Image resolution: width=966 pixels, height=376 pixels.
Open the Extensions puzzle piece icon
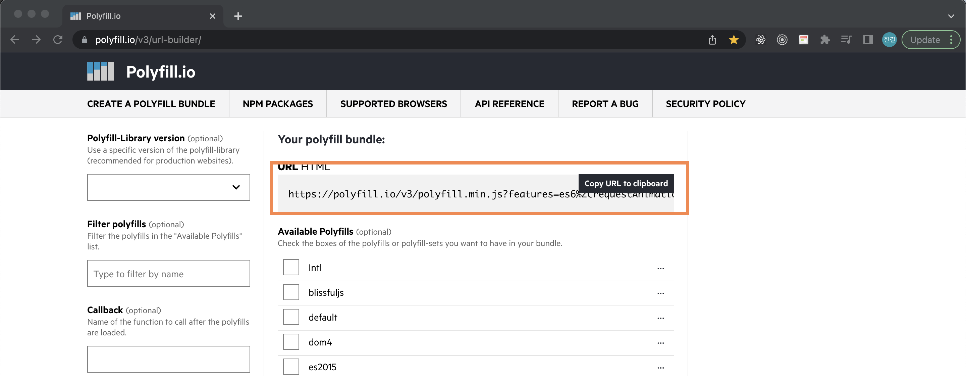point(825,40)
